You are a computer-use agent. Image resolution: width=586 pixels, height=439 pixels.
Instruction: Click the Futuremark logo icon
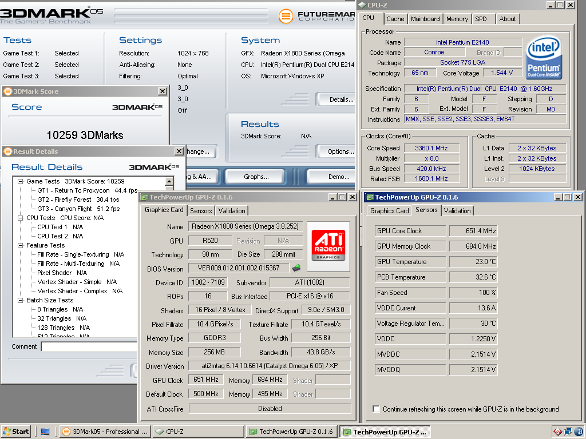pyautogui.click(x=286, y=16)
